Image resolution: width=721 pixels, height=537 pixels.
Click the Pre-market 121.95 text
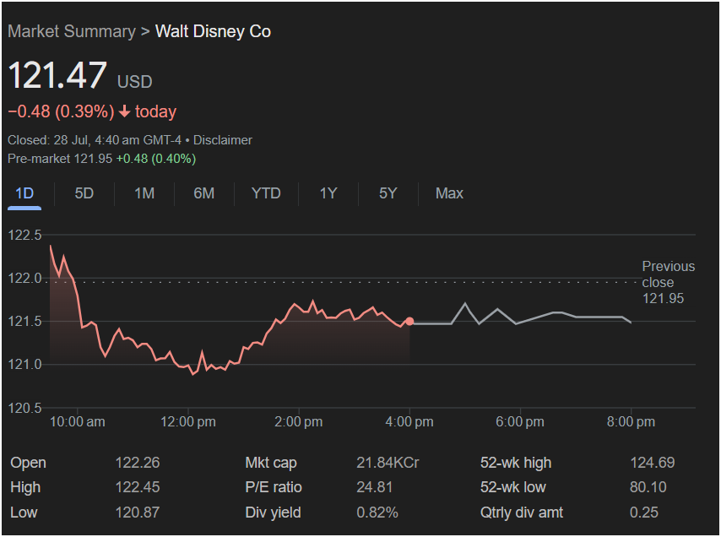tap(60, 159)
